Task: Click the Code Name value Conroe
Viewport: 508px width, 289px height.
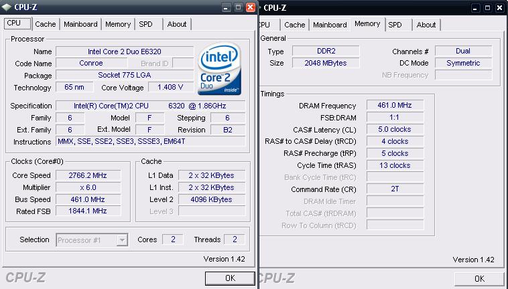Action: click(x=91, y=63)
